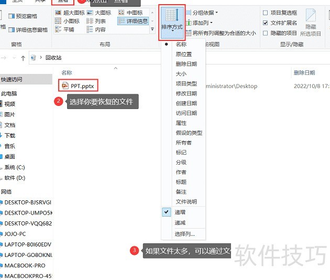Select Details (详细信息) layout
This screenshot has width=330, height=280.
coord(133,21)
